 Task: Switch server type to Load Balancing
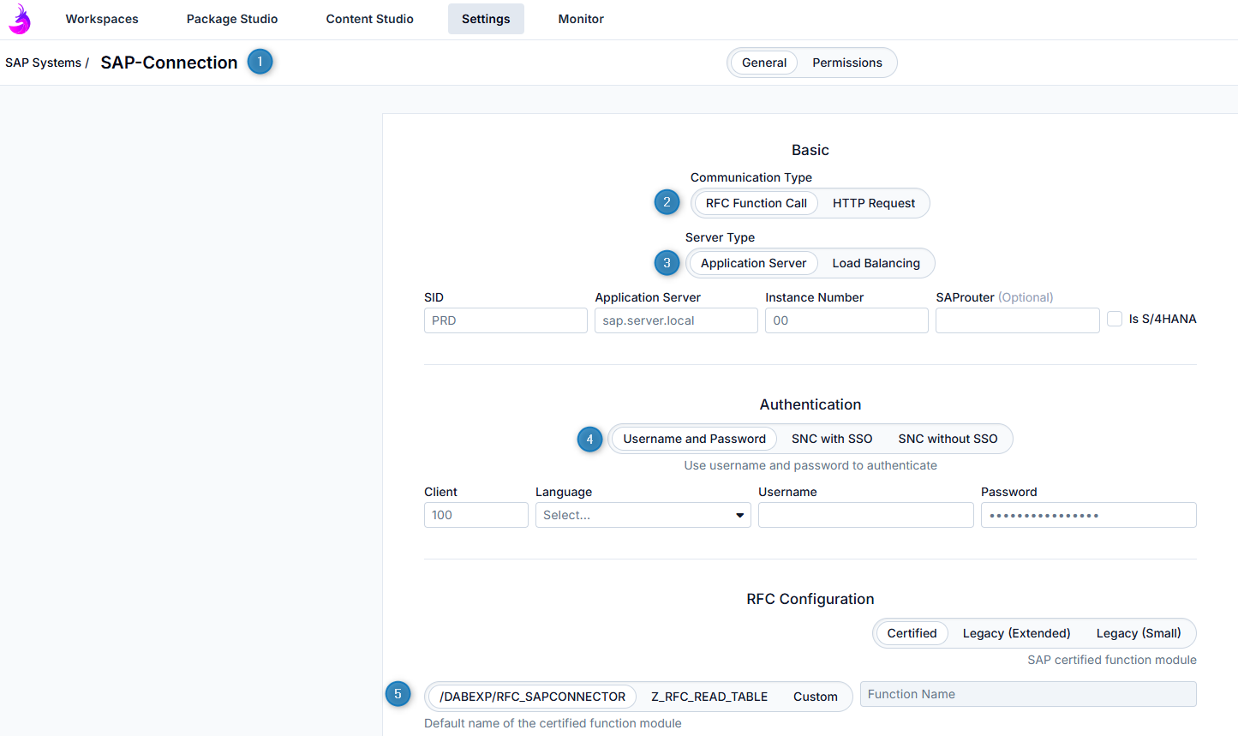[x=876, y=263]
